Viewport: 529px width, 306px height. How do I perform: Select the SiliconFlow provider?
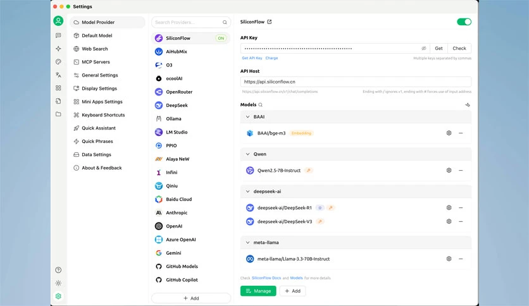point(191,38)
